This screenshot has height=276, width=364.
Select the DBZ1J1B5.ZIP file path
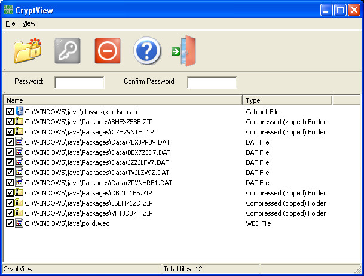coord(88,193)
